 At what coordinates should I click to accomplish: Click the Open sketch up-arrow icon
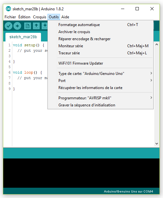36,26
